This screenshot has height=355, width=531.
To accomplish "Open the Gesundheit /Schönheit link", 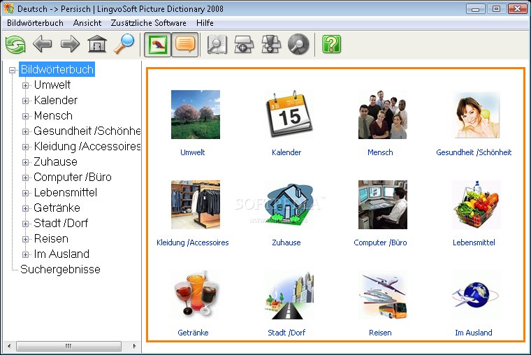I will click(x=474, y=152).
